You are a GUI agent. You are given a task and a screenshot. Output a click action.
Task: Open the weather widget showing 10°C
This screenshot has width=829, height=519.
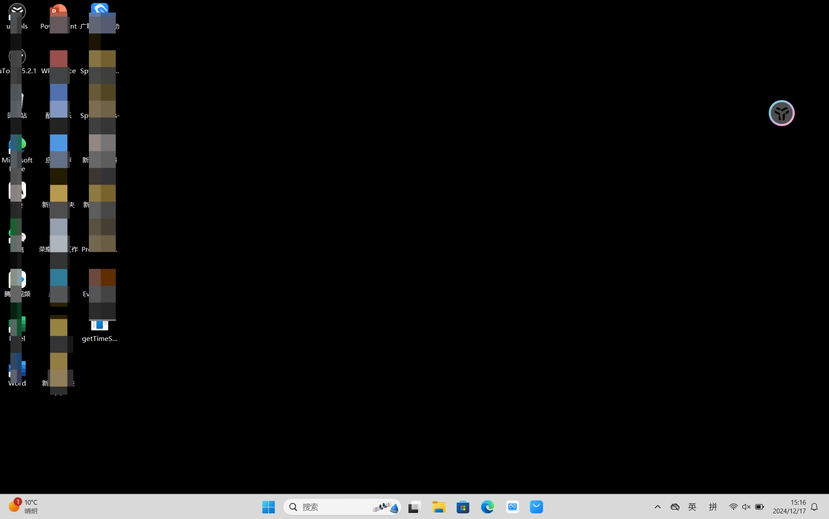coord(24,506)
